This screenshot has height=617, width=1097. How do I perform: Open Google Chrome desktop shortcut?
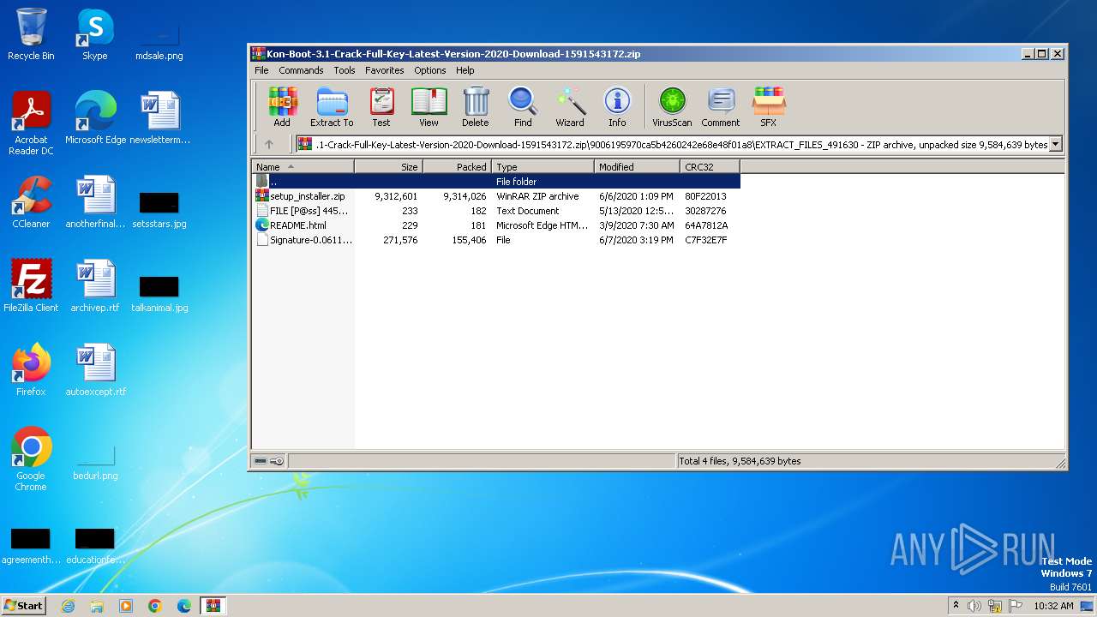coord(31,460)
